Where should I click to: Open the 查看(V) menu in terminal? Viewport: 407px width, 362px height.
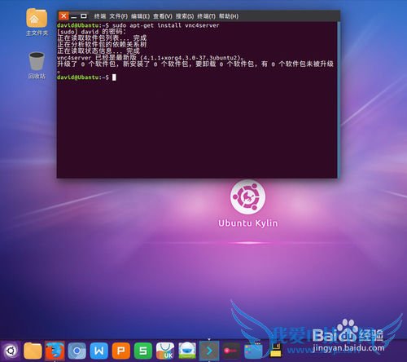(163, 16)
